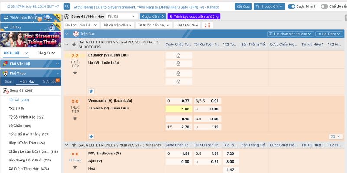
Task: Star the PSV Eindhoven vs Ajax match
Action: 75,167
